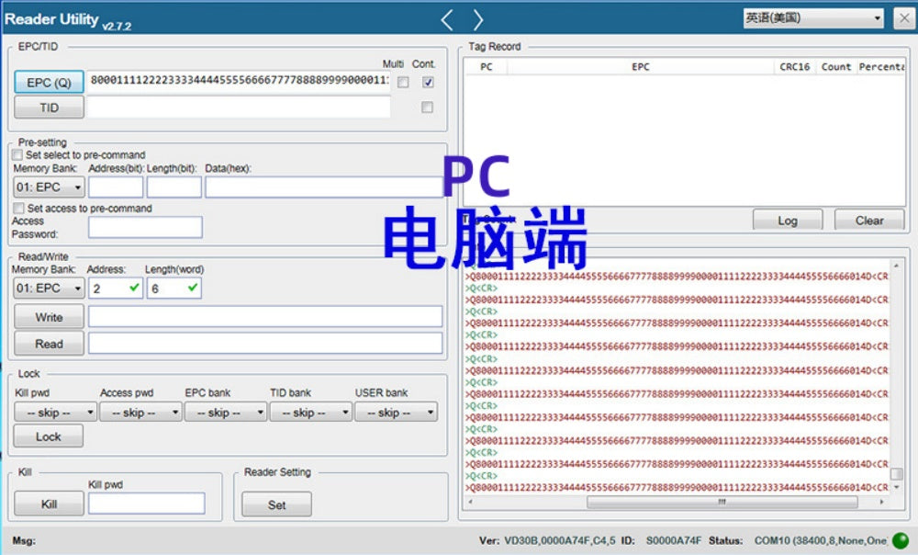Open the Kill pwd lock dropdown
This screenshot has height=555, width=918.
pos(55,413)
